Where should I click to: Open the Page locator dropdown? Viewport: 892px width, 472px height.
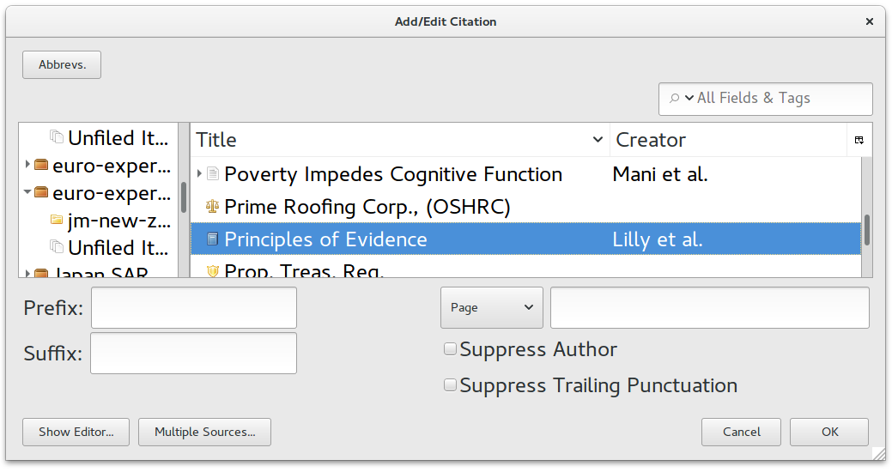pos(492,307)
